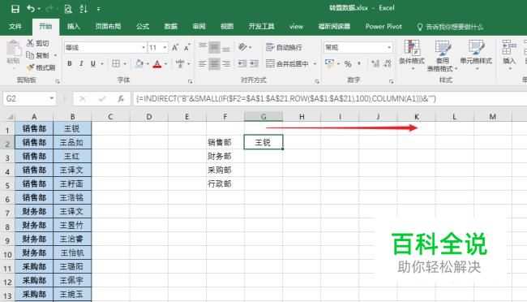The image size is (527, 302).
Task: Click the comma style icon
Action: [359, 63]
